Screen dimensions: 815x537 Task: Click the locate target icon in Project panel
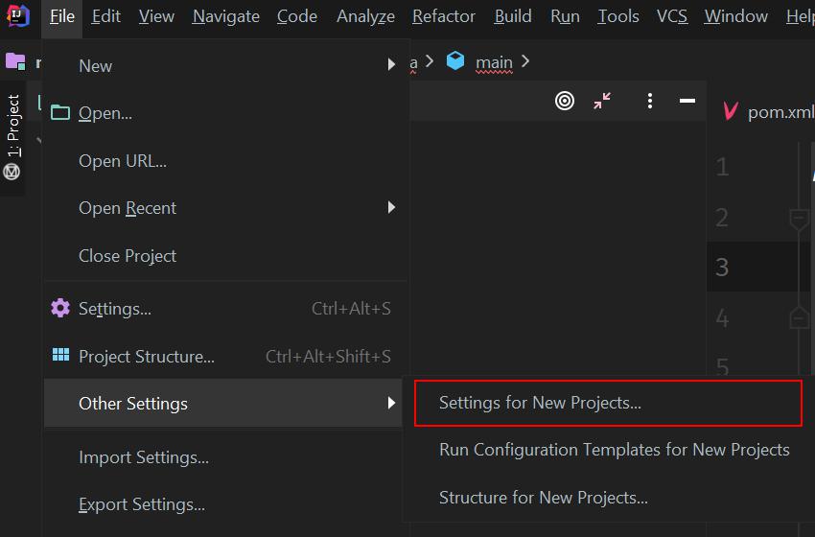(565, 101)
